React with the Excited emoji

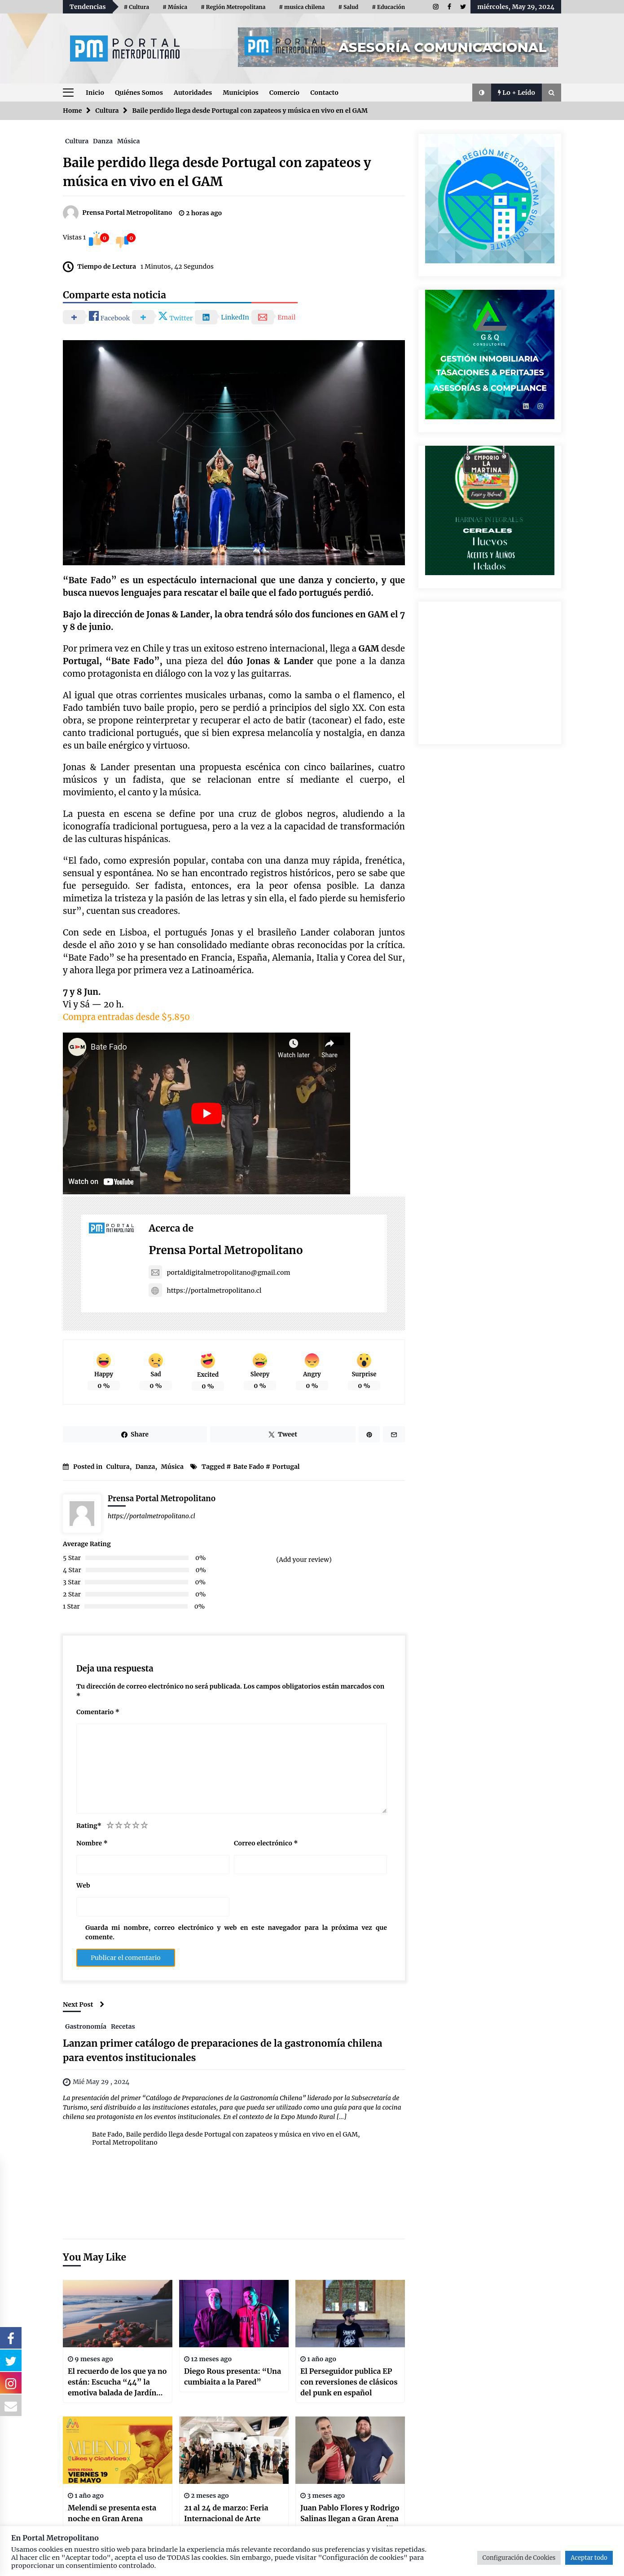(x=208, y=1360)
